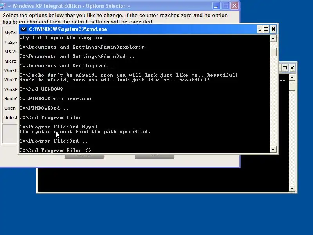Maximize the front cmd.exe window
313x235 pixels.
[x=266, y=29]
